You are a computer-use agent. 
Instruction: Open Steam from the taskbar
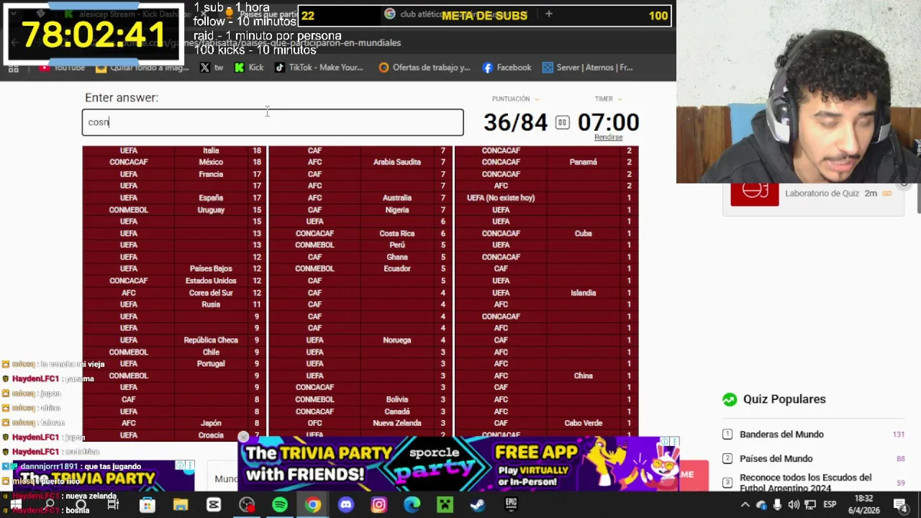click(478, 505)
